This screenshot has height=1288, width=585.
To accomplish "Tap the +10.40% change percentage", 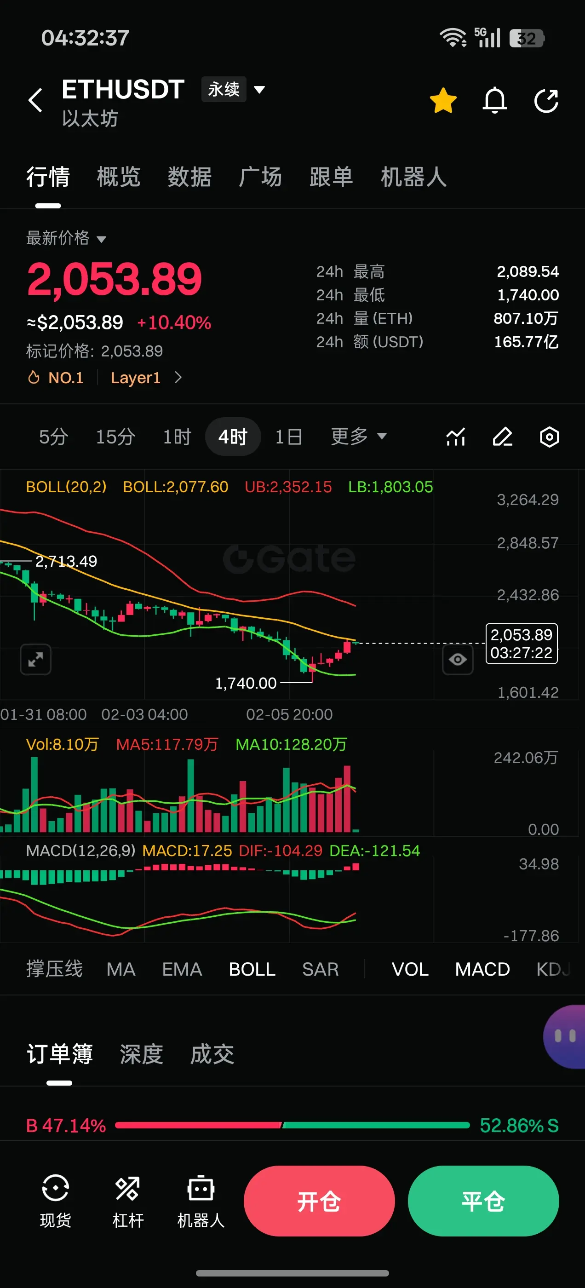I will [174, 322].
